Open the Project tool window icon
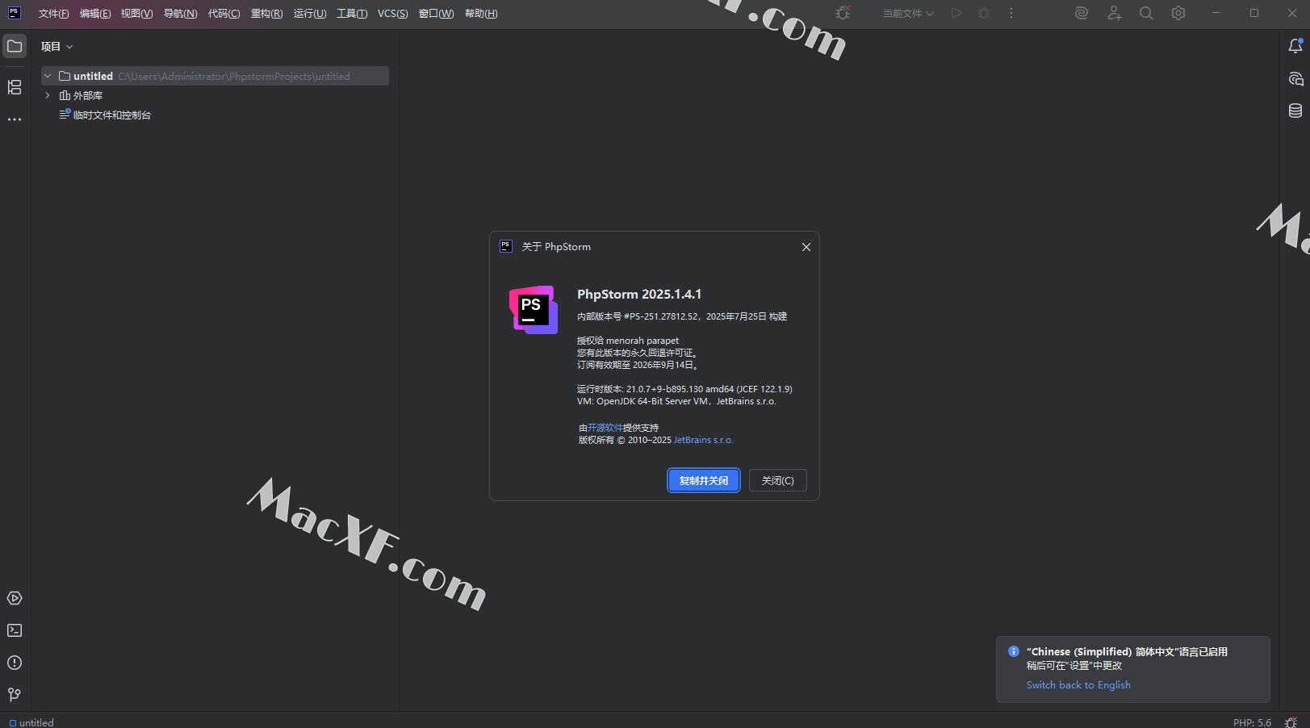This screenshot has width=1310, height=728. coord(15,47)
